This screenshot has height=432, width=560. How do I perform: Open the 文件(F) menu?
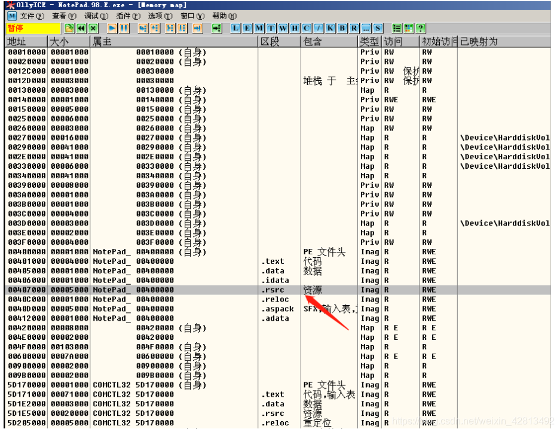[x=32, y=16]
